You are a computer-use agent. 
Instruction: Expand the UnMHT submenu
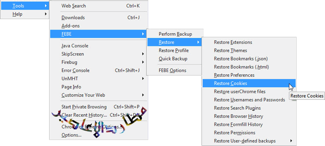(99, 79)
